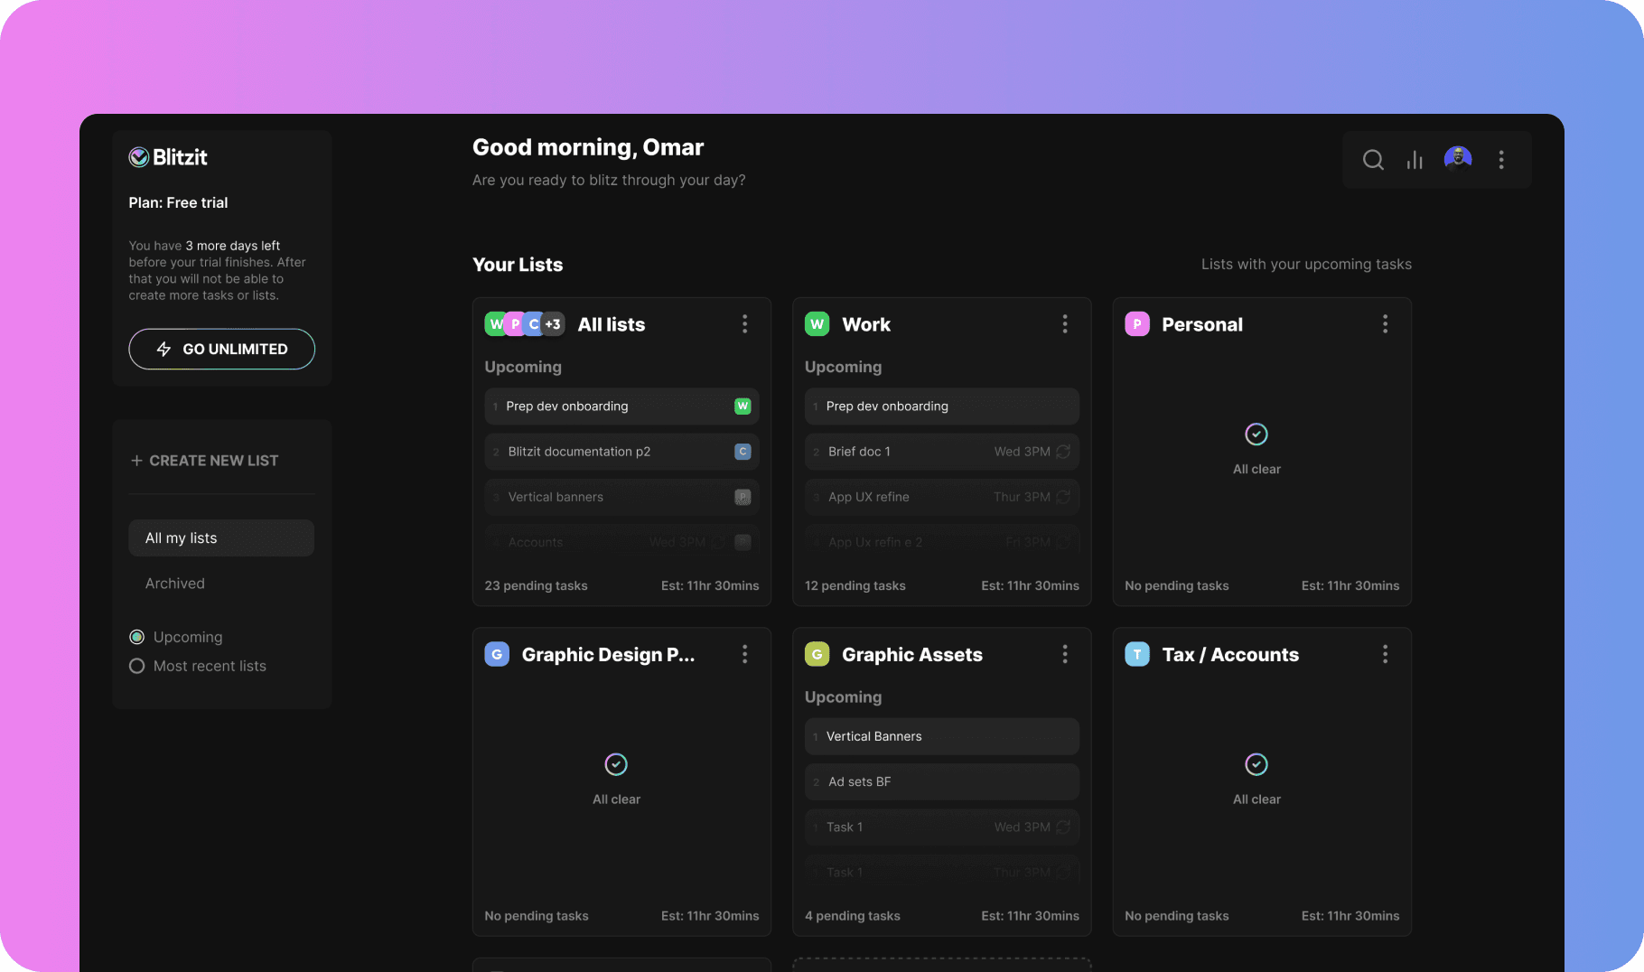The image size is (1644, 972).
Task: Open the Vertical banners task in All lists
Action: click(621, 497)
